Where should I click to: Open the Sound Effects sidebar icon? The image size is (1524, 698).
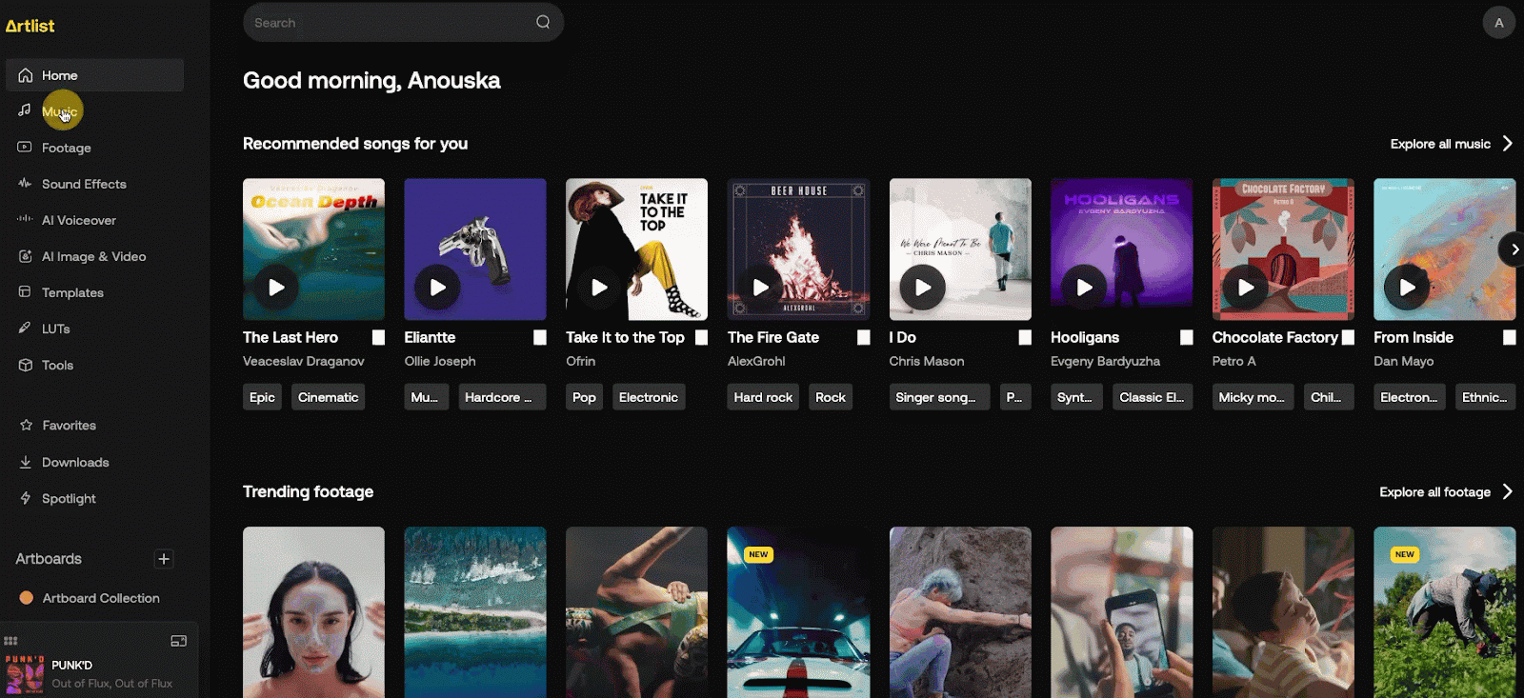[25, 184]
